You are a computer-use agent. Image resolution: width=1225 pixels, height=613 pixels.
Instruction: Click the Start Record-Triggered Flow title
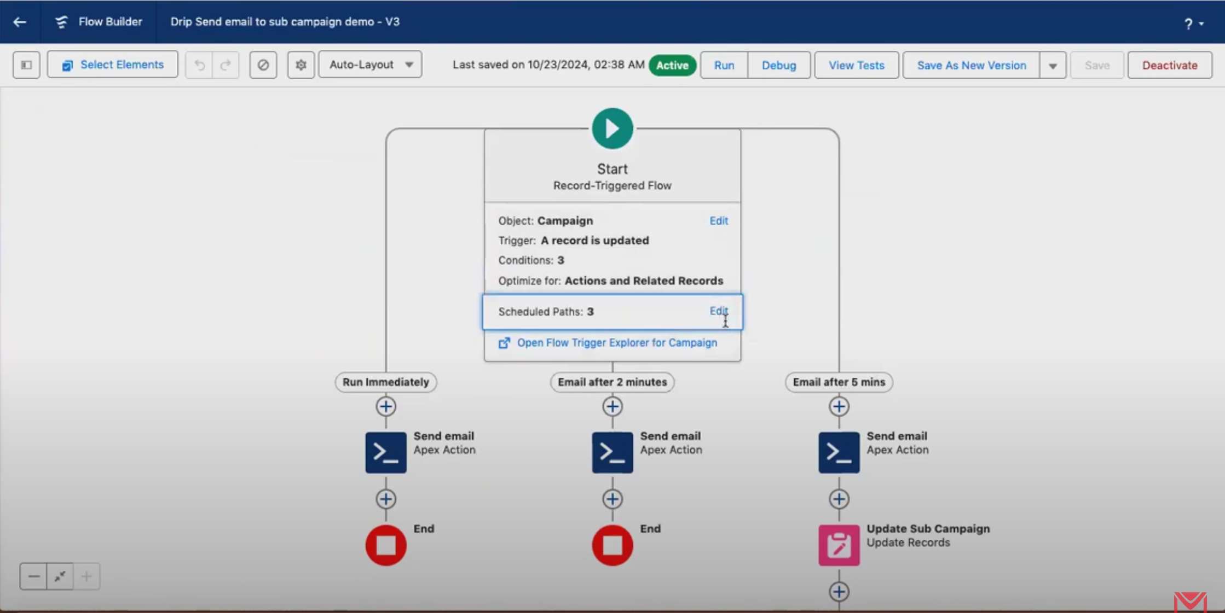point(612,177)
